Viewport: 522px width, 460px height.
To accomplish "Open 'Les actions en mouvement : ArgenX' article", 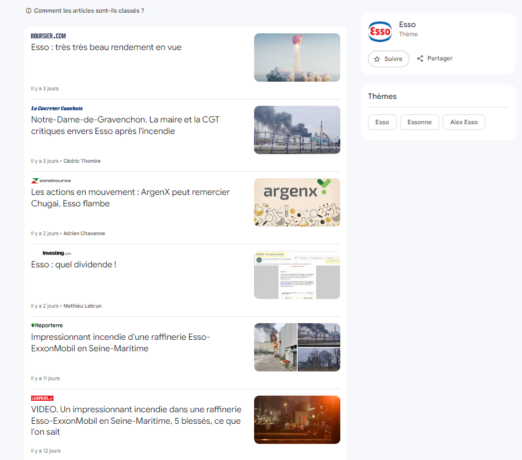I will (x=130, y=198).
